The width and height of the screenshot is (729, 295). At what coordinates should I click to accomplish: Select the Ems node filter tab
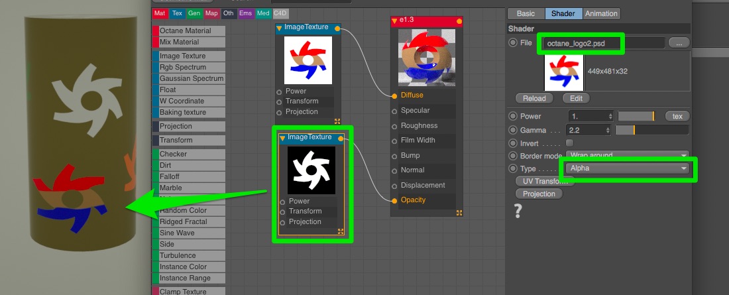tap(245, 13)
